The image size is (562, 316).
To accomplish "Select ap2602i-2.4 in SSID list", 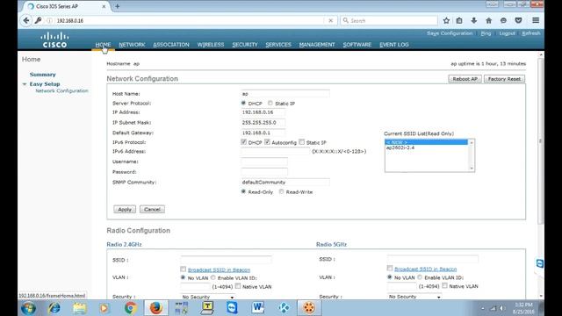I will (400, 147).
